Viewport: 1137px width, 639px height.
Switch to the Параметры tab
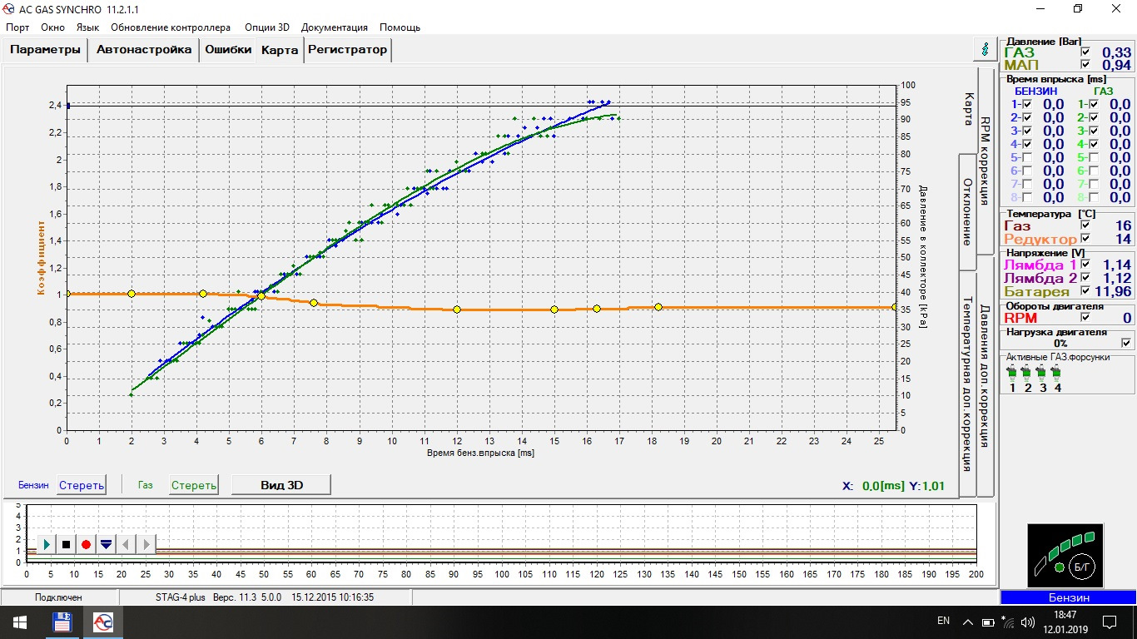(45, 50)
